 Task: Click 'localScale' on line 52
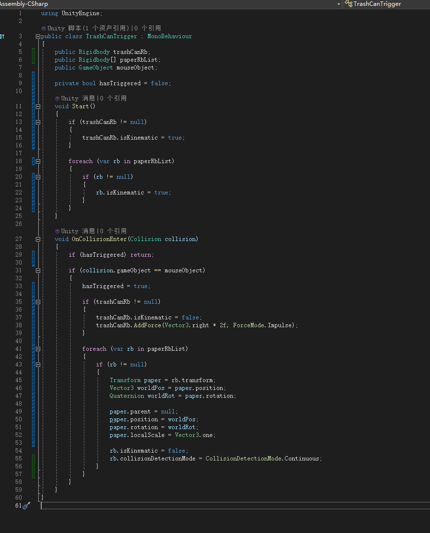[147, 435]
